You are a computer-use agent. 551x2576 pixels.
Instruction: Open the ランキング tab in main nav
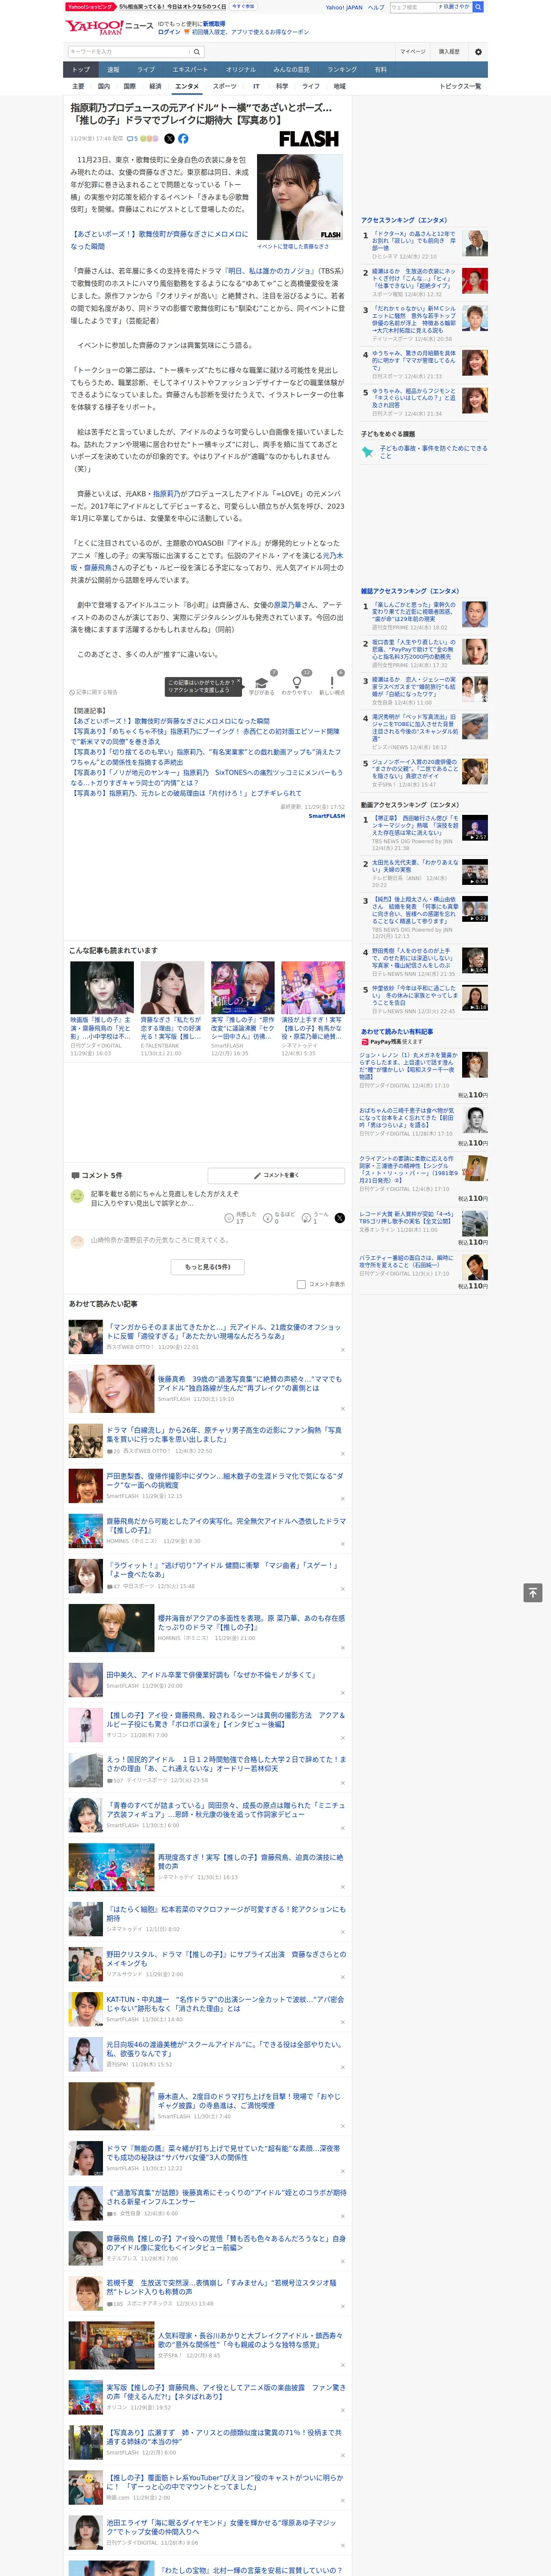pos(342,70)
